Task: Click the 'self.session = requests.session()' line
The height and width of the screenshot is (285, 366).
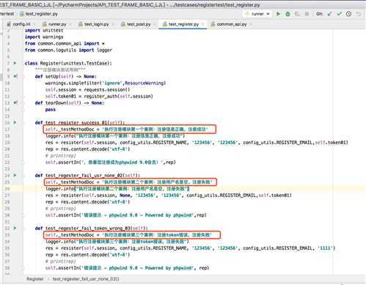Action: [x=88, y=90]
